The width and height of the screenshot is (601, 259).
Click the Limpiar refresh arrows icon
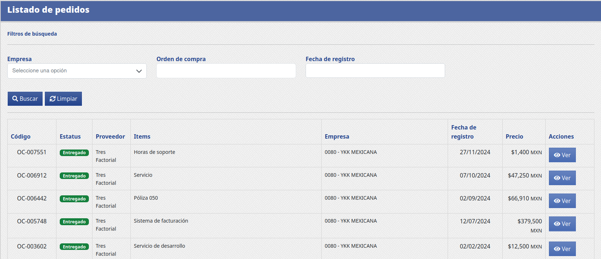point(52,99)
